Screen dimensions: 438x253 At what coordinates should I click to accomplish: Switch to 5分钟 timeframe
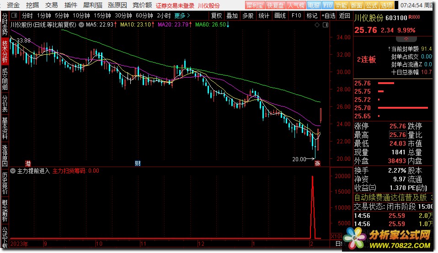(62, 16)
